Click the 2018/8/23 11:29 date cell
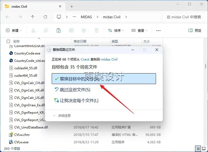 pos(86,142)
